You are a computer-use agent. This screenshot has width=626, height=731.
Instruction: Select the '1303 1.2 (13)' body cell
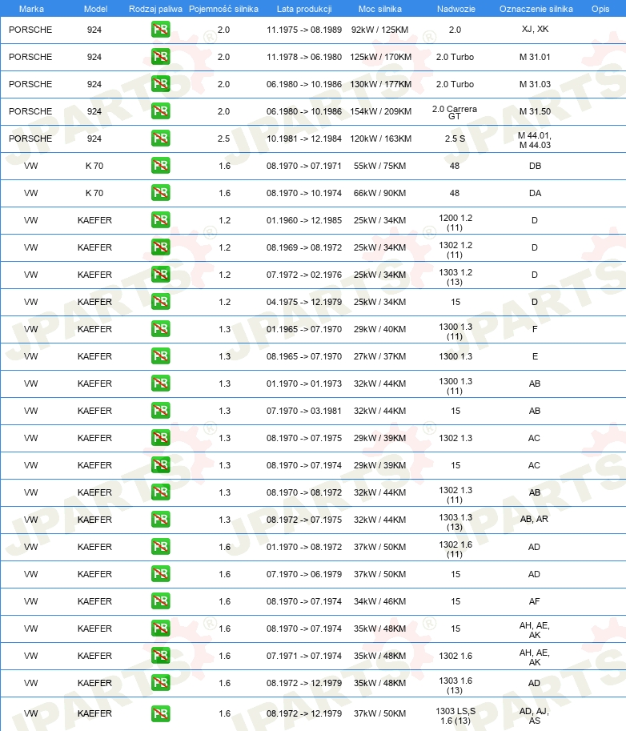[x=455, y=277]
